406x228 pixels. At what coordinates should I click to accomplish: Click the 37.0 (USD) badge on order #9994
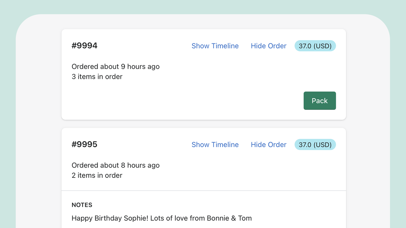(315, 46)
